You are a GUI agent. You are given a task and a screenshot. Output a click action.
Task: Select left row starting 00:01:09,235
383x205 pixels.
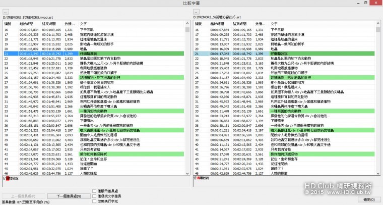[94, 34]
